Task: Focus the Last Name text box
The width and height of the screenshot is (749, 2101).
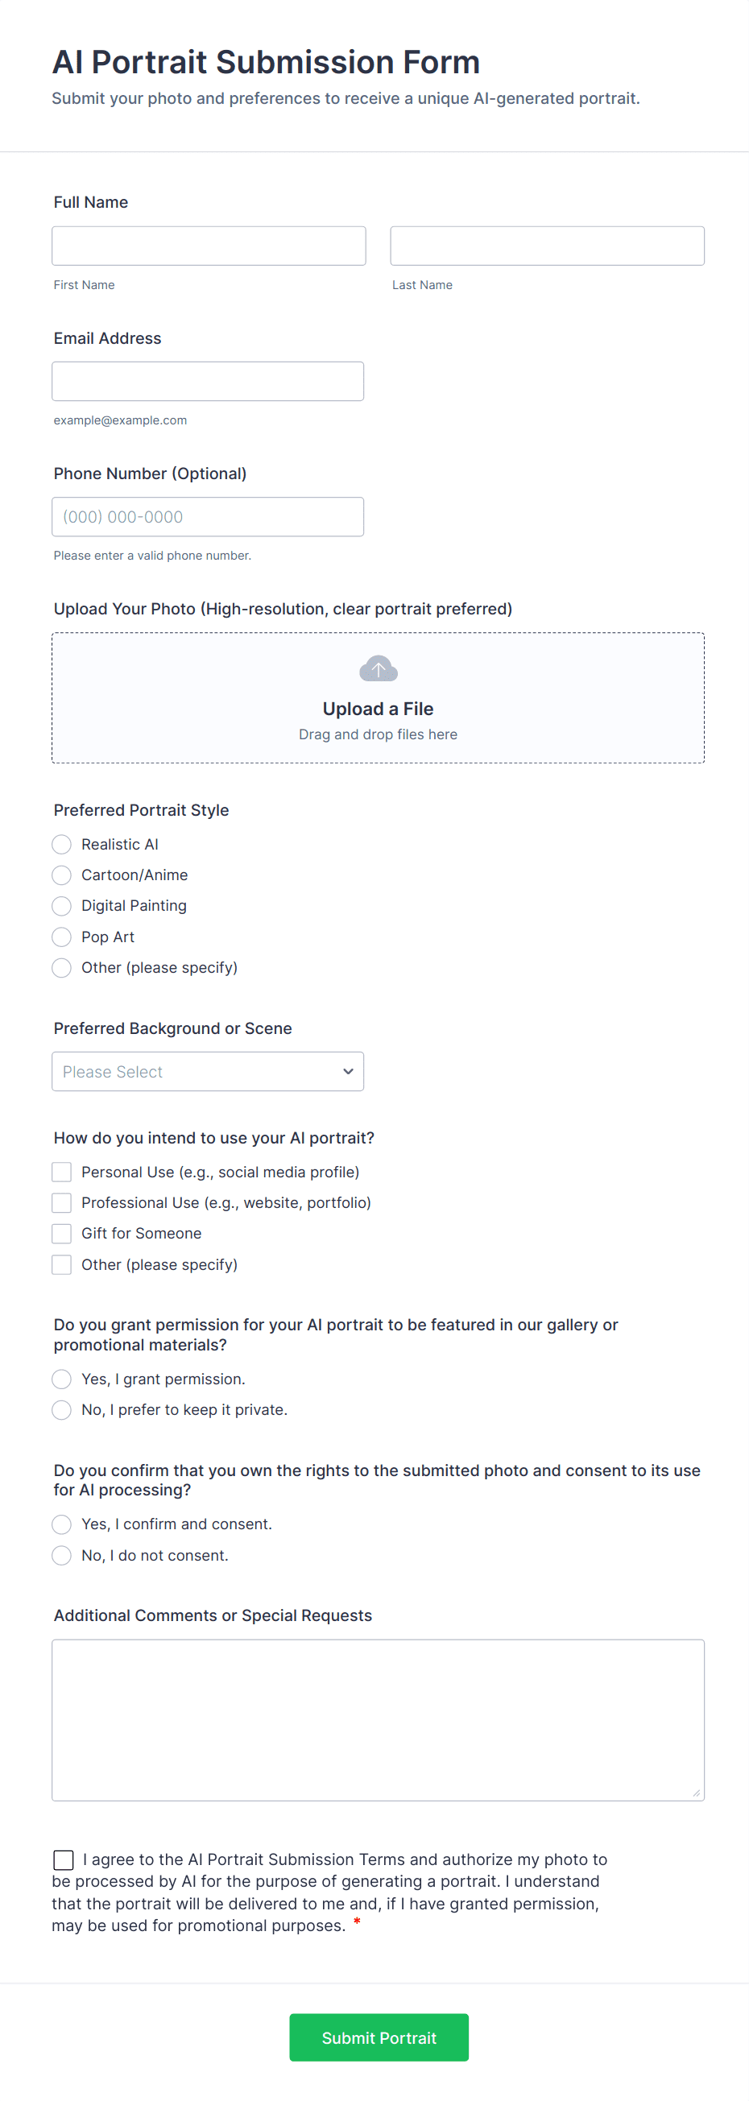Action: [x=547, y=246]
